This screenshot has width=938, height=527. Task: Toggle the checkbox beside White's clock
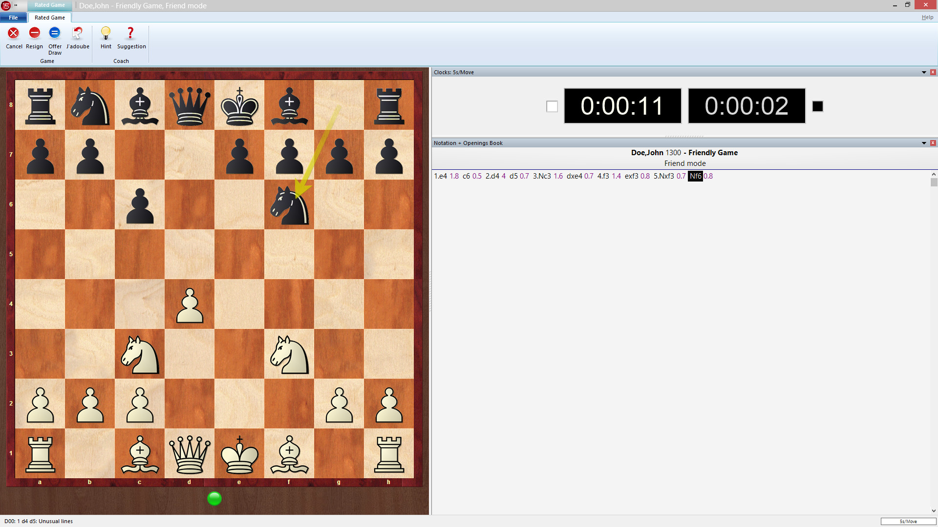tap(552, 106)
